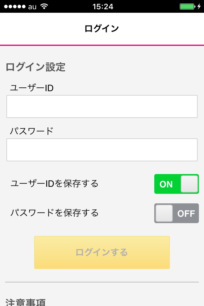The image size is (204, 306).
Task: Enable the パスワードを保存する switch
Action: point(176,213)
